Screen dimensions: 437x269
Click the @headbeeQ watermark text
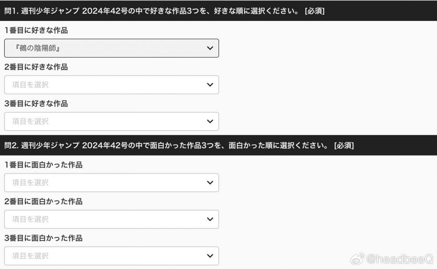click(399, 259)
